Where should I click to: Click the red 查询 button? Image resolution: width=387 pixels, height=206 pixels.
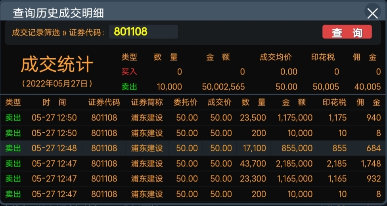(x=347, y=32)
